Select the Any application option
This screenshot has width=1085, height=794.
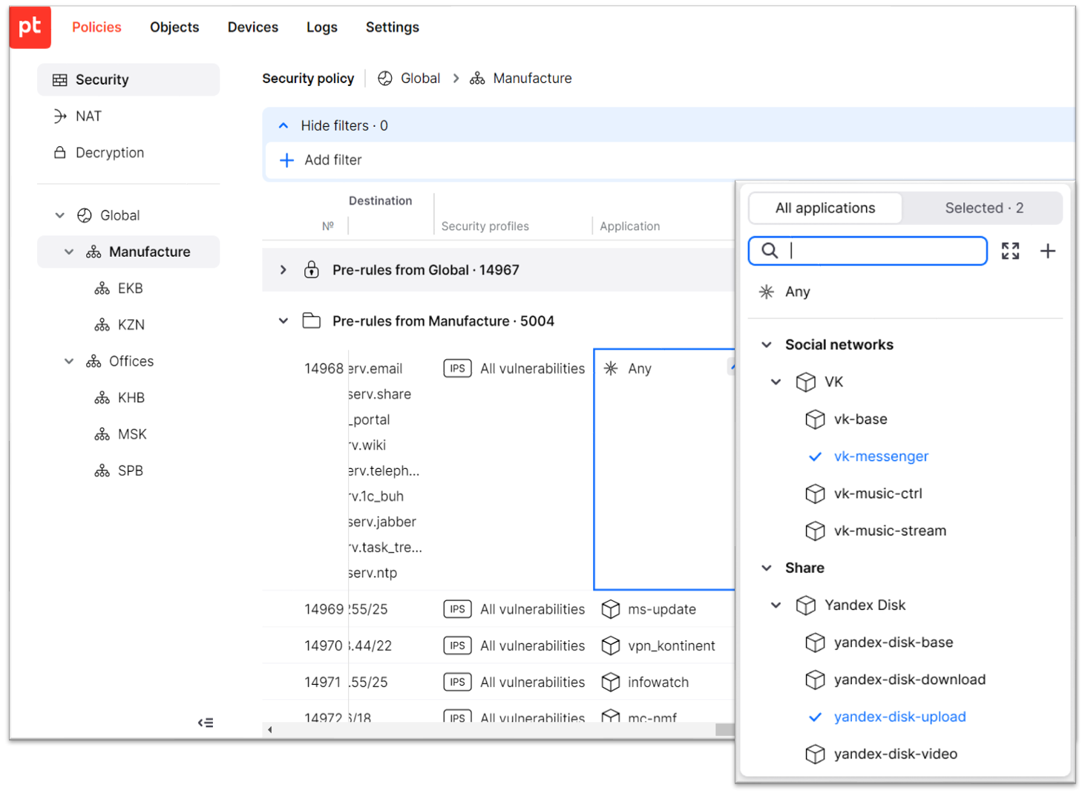pos(797,292)
